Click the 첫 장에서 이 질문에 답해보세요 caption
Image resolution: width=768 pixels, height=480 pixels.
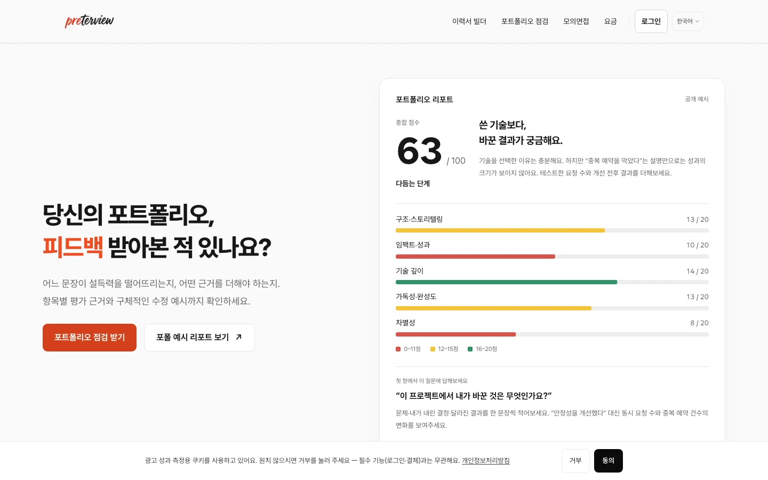[431, 381]
